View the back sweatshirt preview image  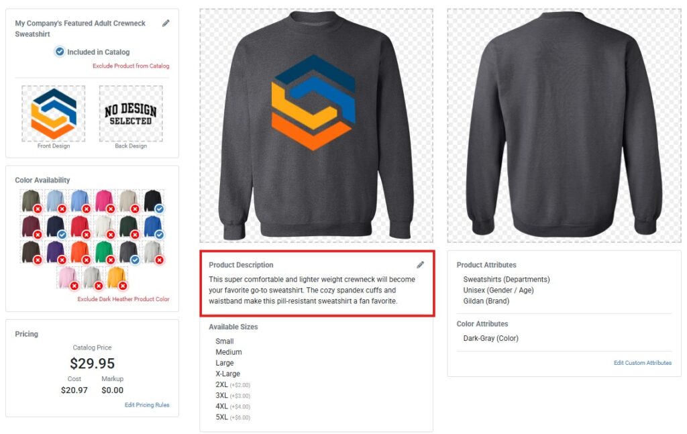[564, 125]
